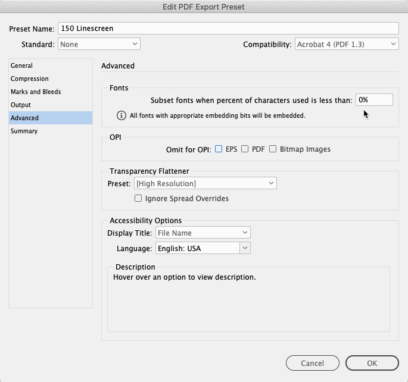Click the Preset Name field
The image size is (408, 382).
tap(228, 28)
